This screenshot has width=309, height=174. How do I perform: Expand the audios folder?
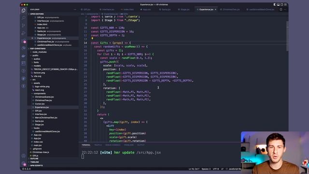pos(37,59)
